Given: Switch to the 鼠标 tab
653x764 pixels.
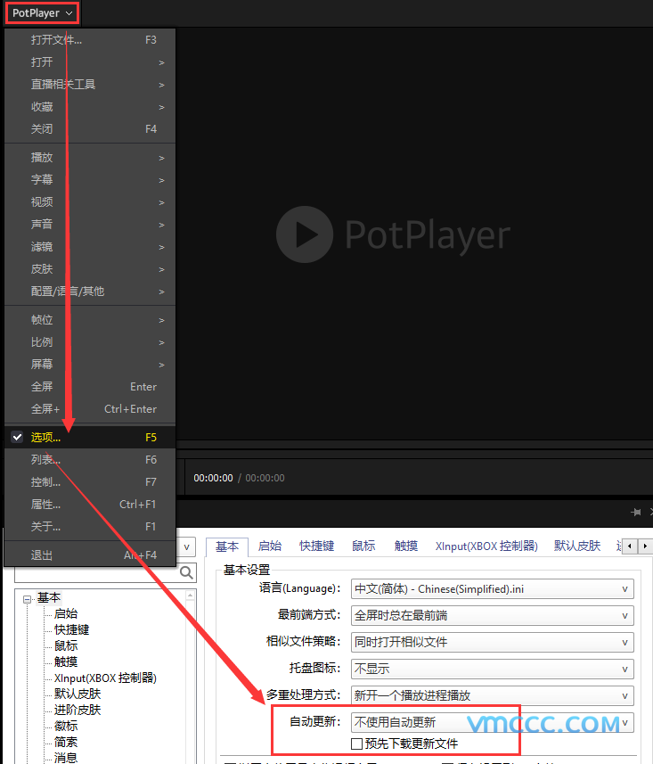Looking at the screenshot, I should tap(363, 546).
